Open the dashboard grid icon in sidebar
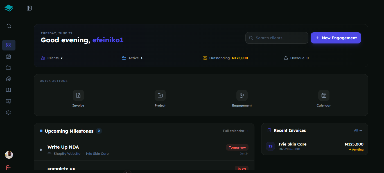The height and width of the screenshot is (173, 384). pyautogui.click(x=9, y=45)
